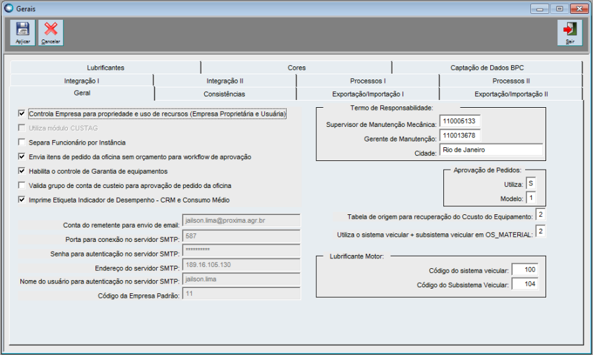This screenshot has width=593, height=355.
Task: Click the OS_MATERIAL sistema veicular field
Action: click(x=540, y=231)
